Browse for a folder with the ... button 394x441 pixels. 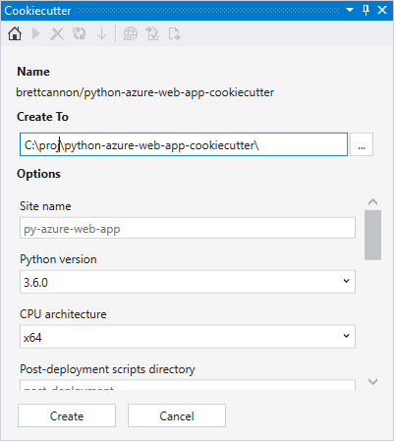[x=362, y=144]
